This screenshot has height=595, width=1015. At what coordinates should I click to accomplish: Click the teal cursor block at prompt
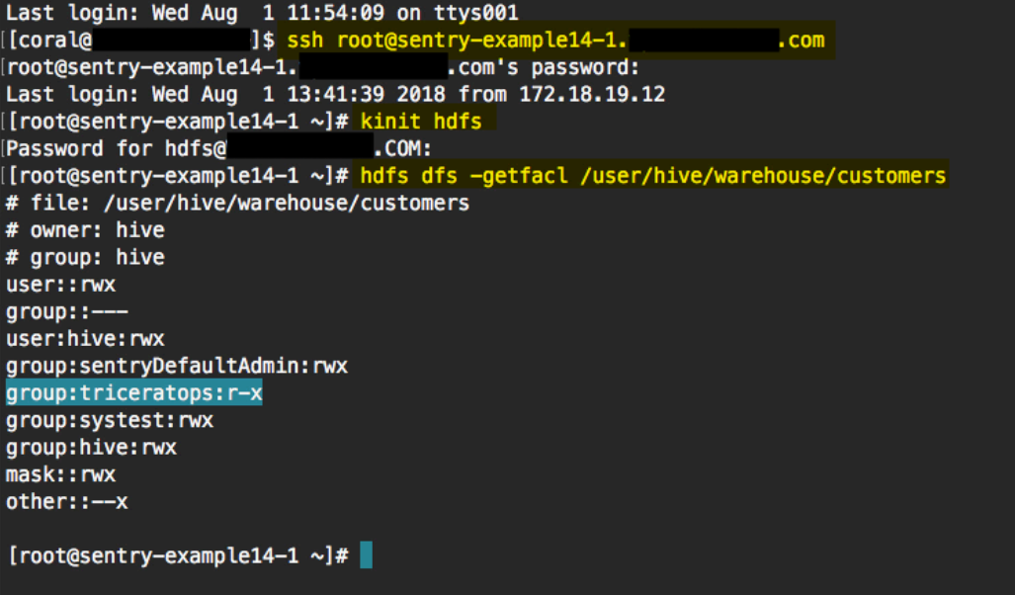click(x=367, y=555)
